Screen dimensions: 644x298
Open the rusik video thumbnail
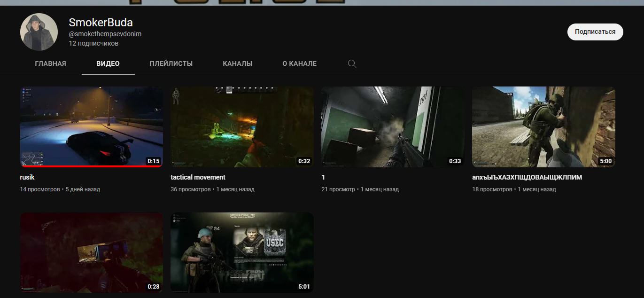(92, 126)
